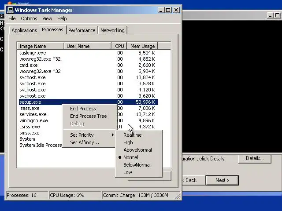The image size is (282, 211).
Task: Click the Task Manager title bar icon
Action: coord(10,10)
